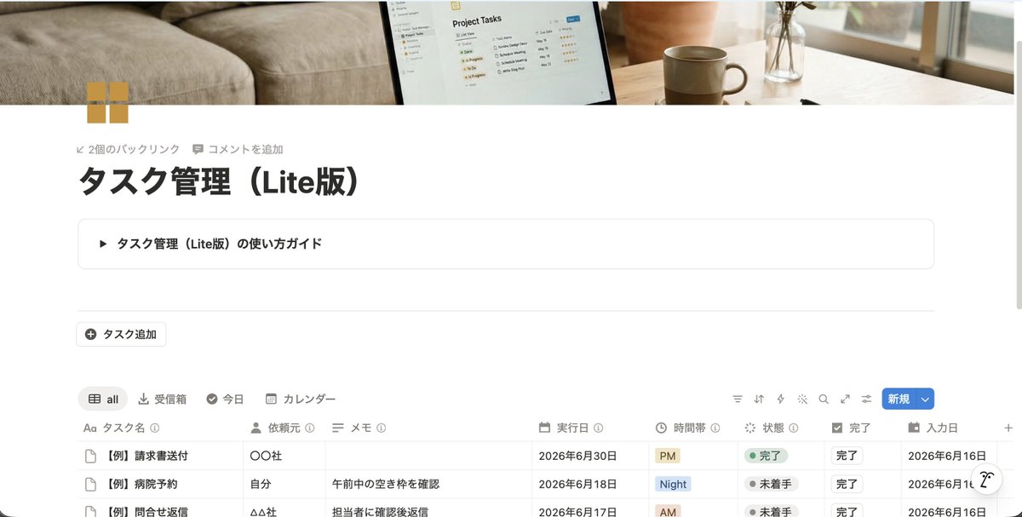Click the checkbox icon in 完了 header
The height and width of the screenshot is (517, 1022).
click(837, 428)
